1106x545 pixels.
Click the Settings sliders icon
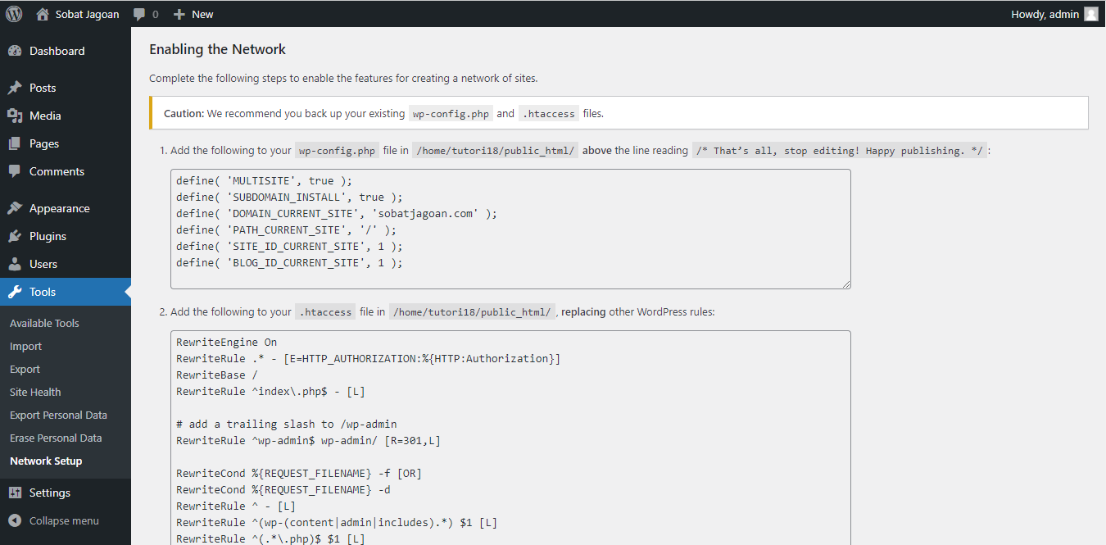coord(15,493)
